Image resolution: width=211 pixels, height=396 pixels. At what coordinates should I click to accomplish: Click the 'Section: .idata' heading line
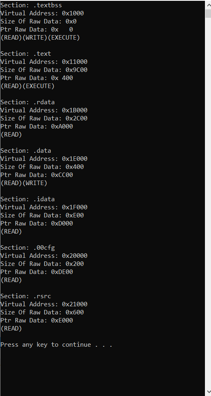pos(27,199)
